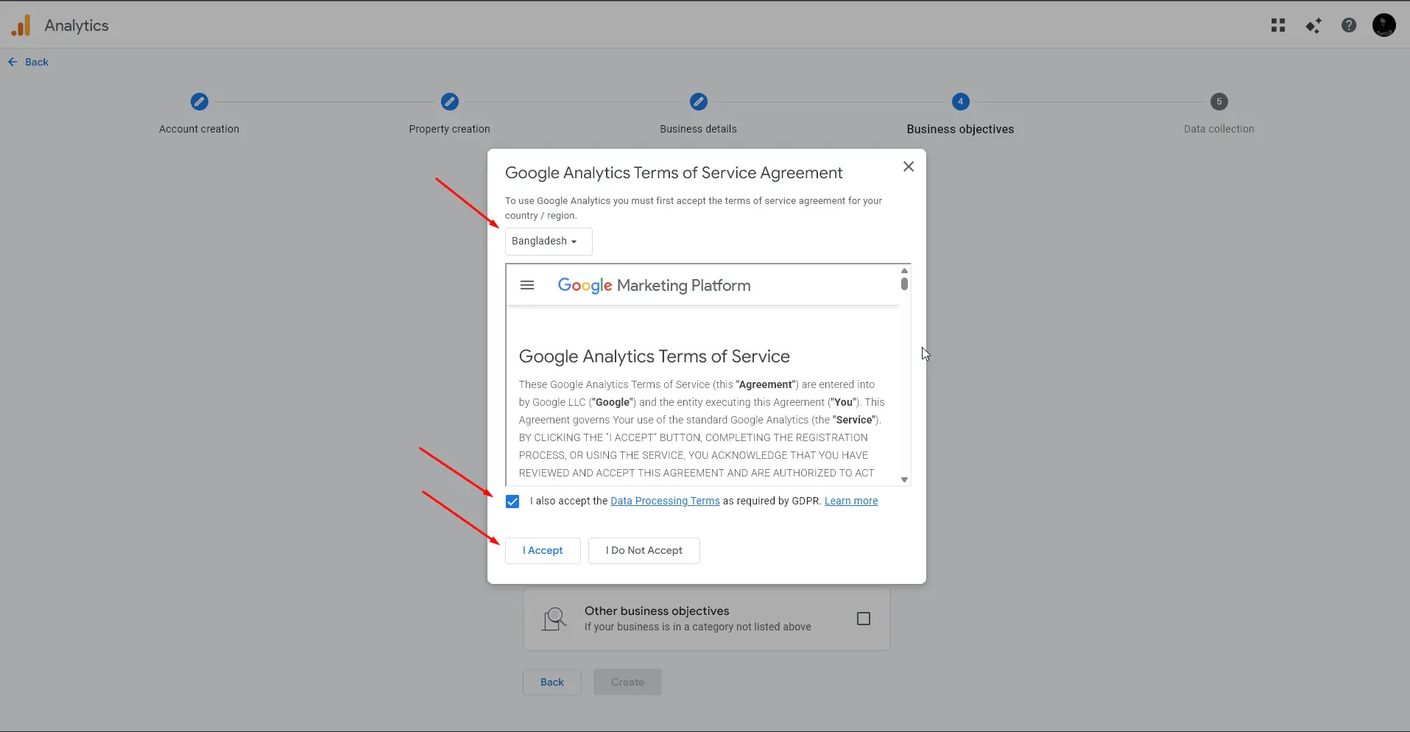This screenshot has width=1410, height=732.
Task: Click the Property creation step pencil icon
Action: (x=450, y=102)
